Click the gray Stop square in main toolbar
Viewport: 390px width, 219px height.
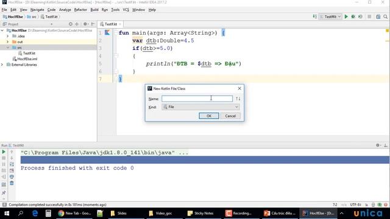(369, 16)
